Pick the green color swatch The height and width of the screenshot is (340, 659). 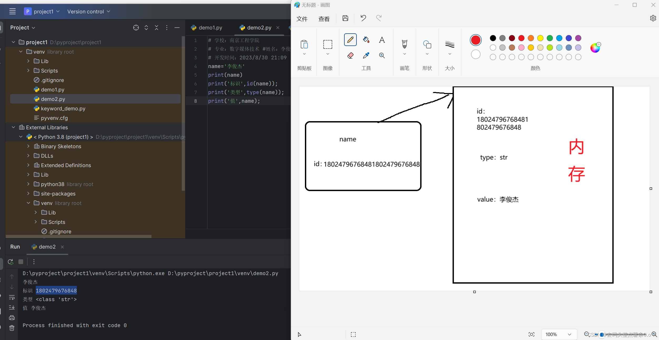click(550, 38)
